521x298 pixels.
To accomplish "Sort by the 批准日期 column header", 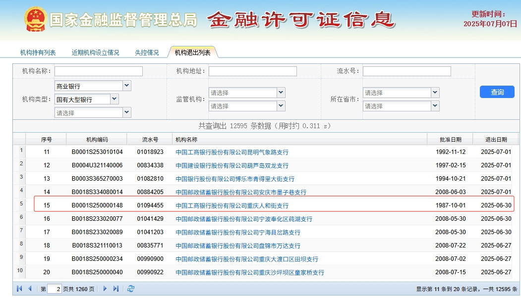I will [451, 140].
